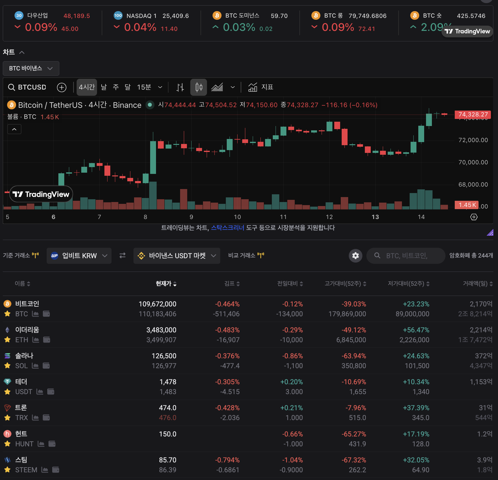The width and height of the screenshot is (498, 480).
Task: Open the wallet icon for 스팀 STEEM
Action: [x=56, y=470]
